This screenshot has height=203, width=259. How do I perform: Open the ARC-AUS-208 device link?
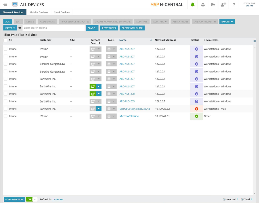click(127, 94)
